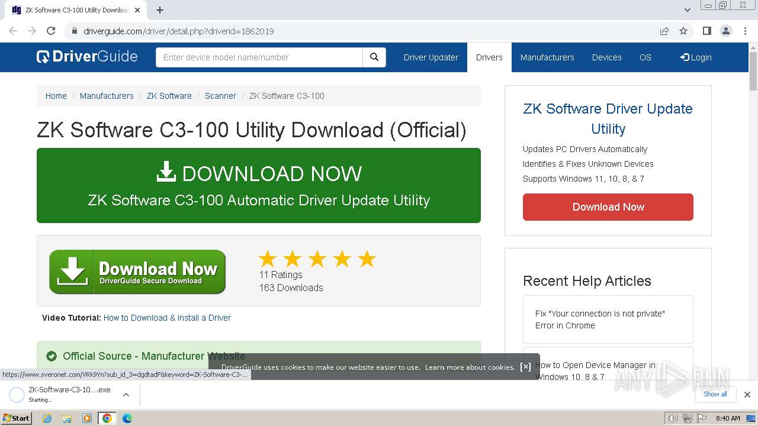Screen dimensions: 758x426
Task: Expand the ZK-Software download item options
Action: 126,394
